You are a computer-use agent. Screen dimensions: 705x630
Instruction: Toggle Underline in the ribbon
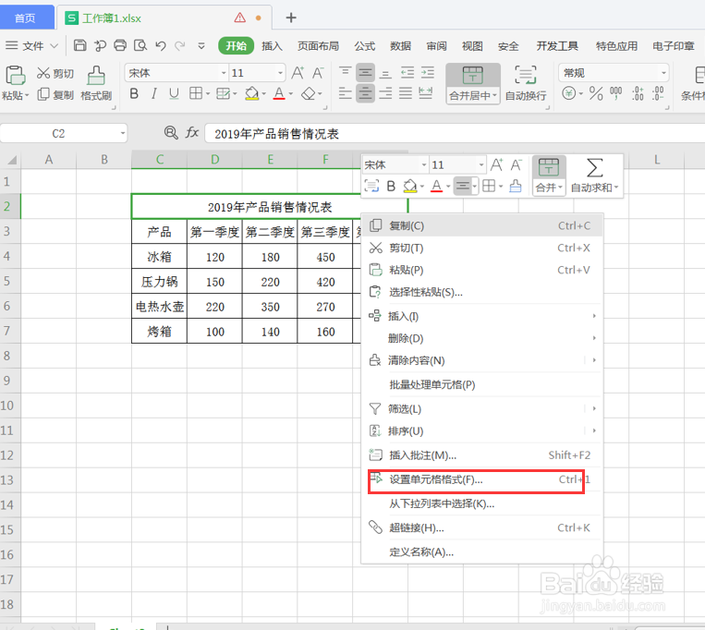tap(174, 94)
